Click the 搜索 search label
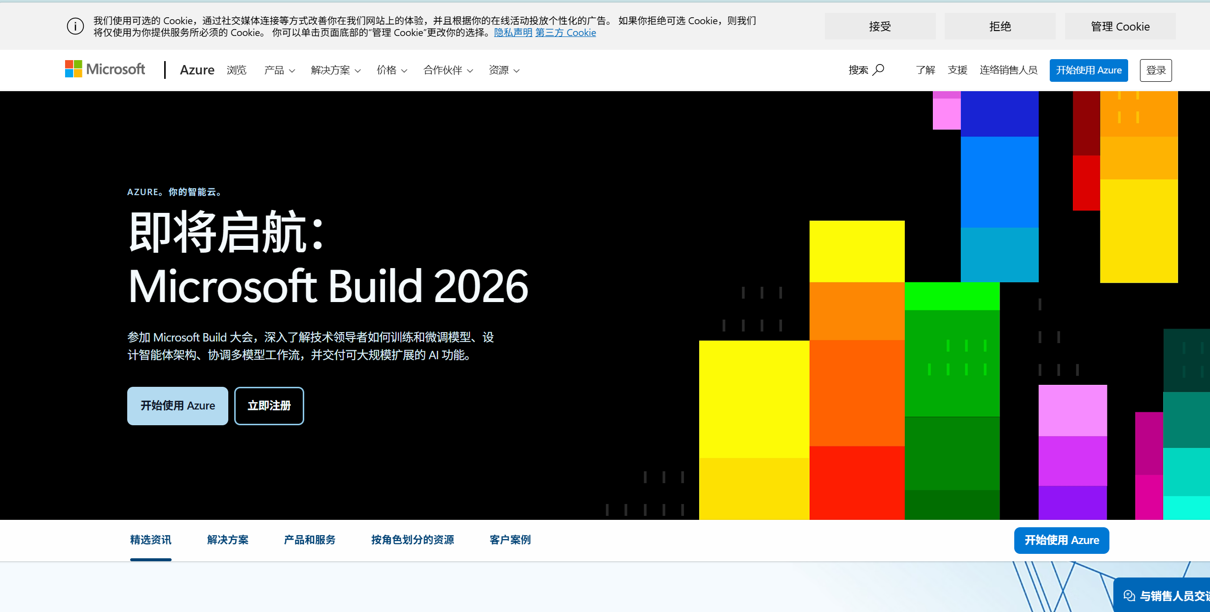 (858, 70)
